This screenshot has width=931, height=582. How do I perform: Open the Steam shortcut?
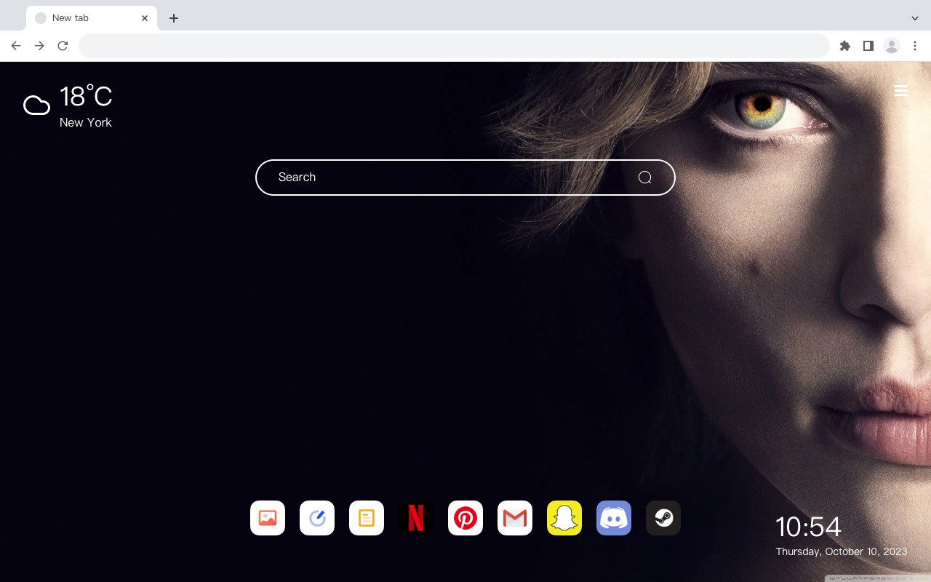click(x=663, y=518)
